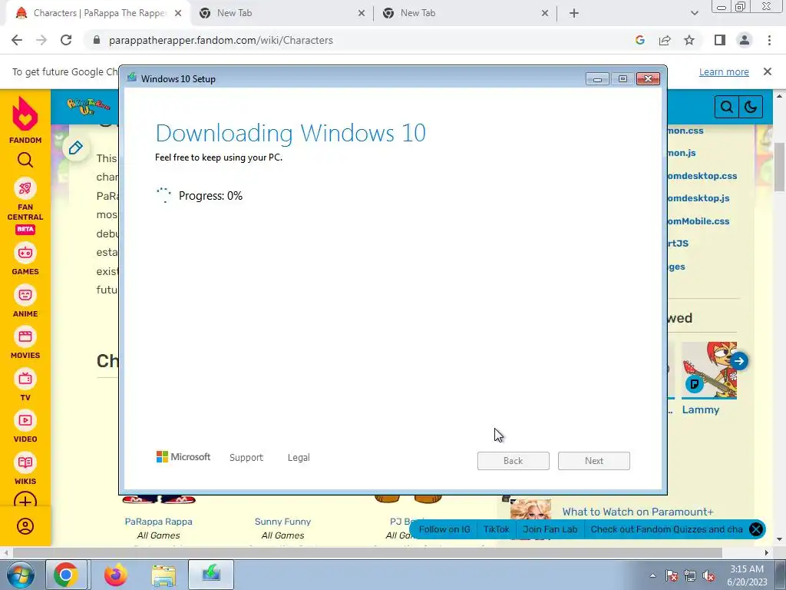Close the Characters PaRappa tab
Image resolution: width=786 pixels, height=590 pixels.
coord(178,13)
